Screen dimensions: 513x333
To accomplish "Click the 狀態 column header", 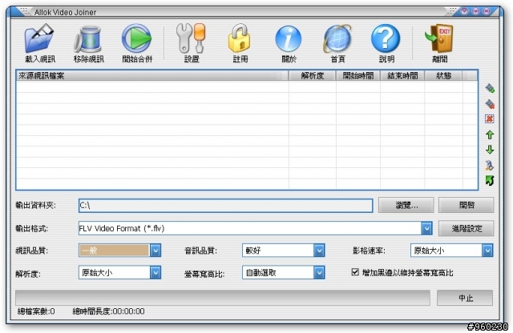I will [x=443, y=76].
